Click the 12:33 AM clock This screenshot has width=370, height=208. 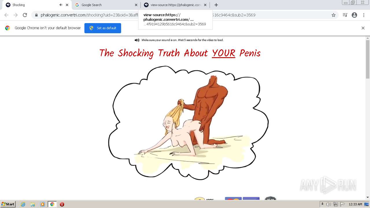pyautogui.click(x=355, y=204)
